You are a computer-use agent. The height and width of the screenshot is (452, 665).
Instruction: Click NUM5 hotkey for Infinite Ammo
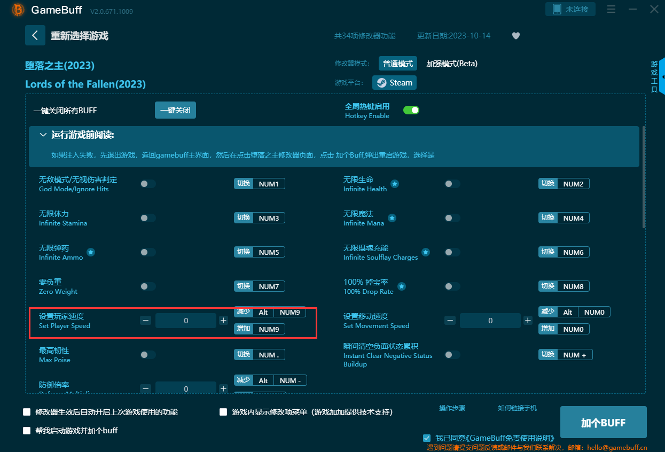click(x=269, y=252)
